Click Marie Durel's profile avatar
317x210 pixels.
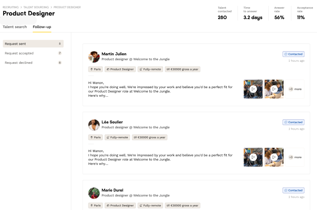94,193
